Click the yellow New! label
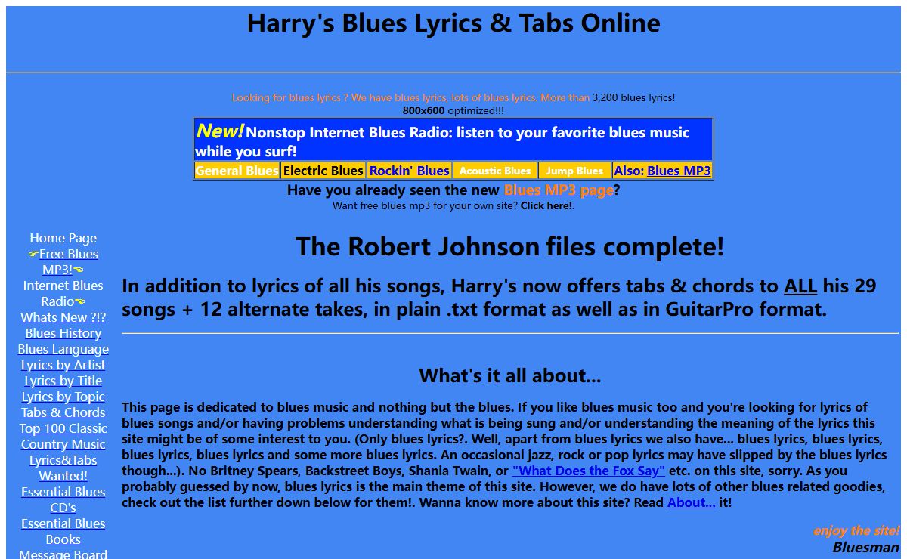The image size is (907, 559). (x=220, y=131)
